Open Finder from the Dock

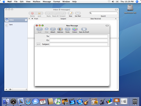(6, 101)
